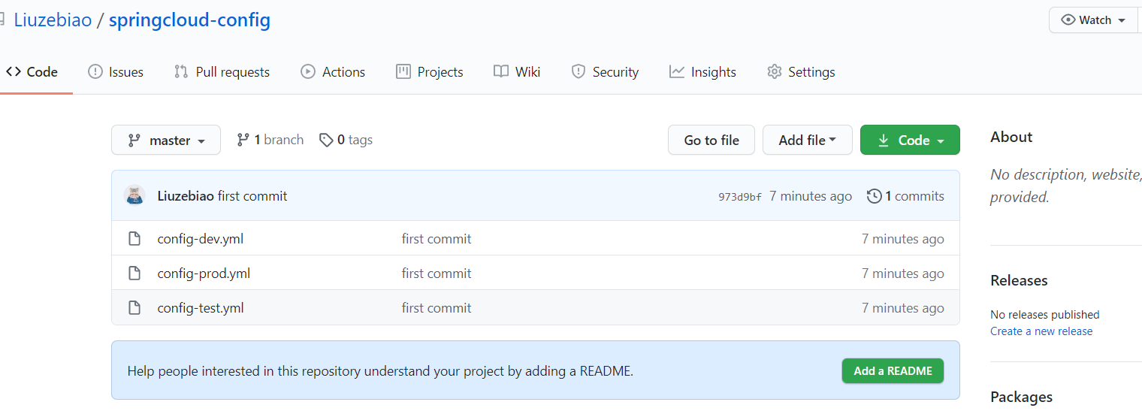Open Create a new release link
Viewport: 1142px width, 417px height.
tap(1041, 331)
